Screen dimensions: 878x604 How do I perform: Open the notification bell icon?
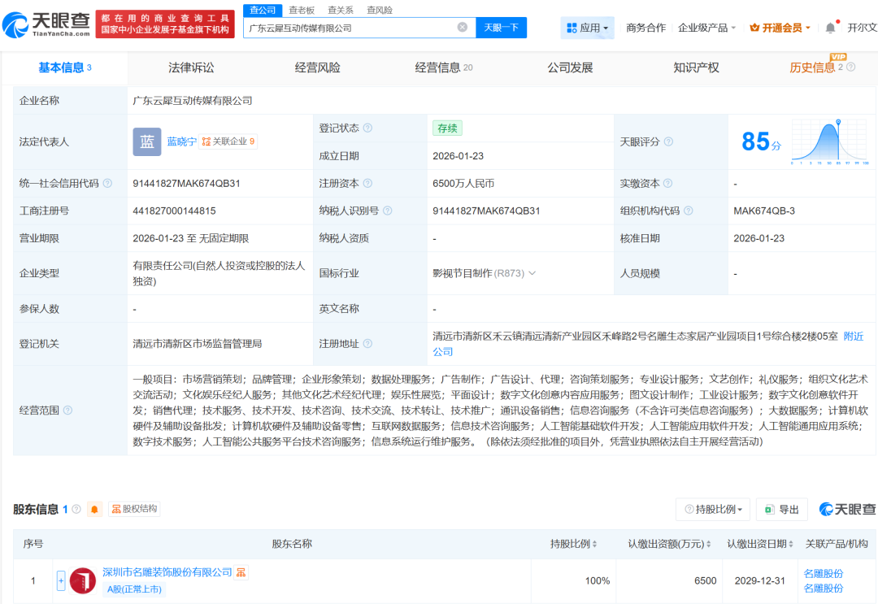[830, 28]
